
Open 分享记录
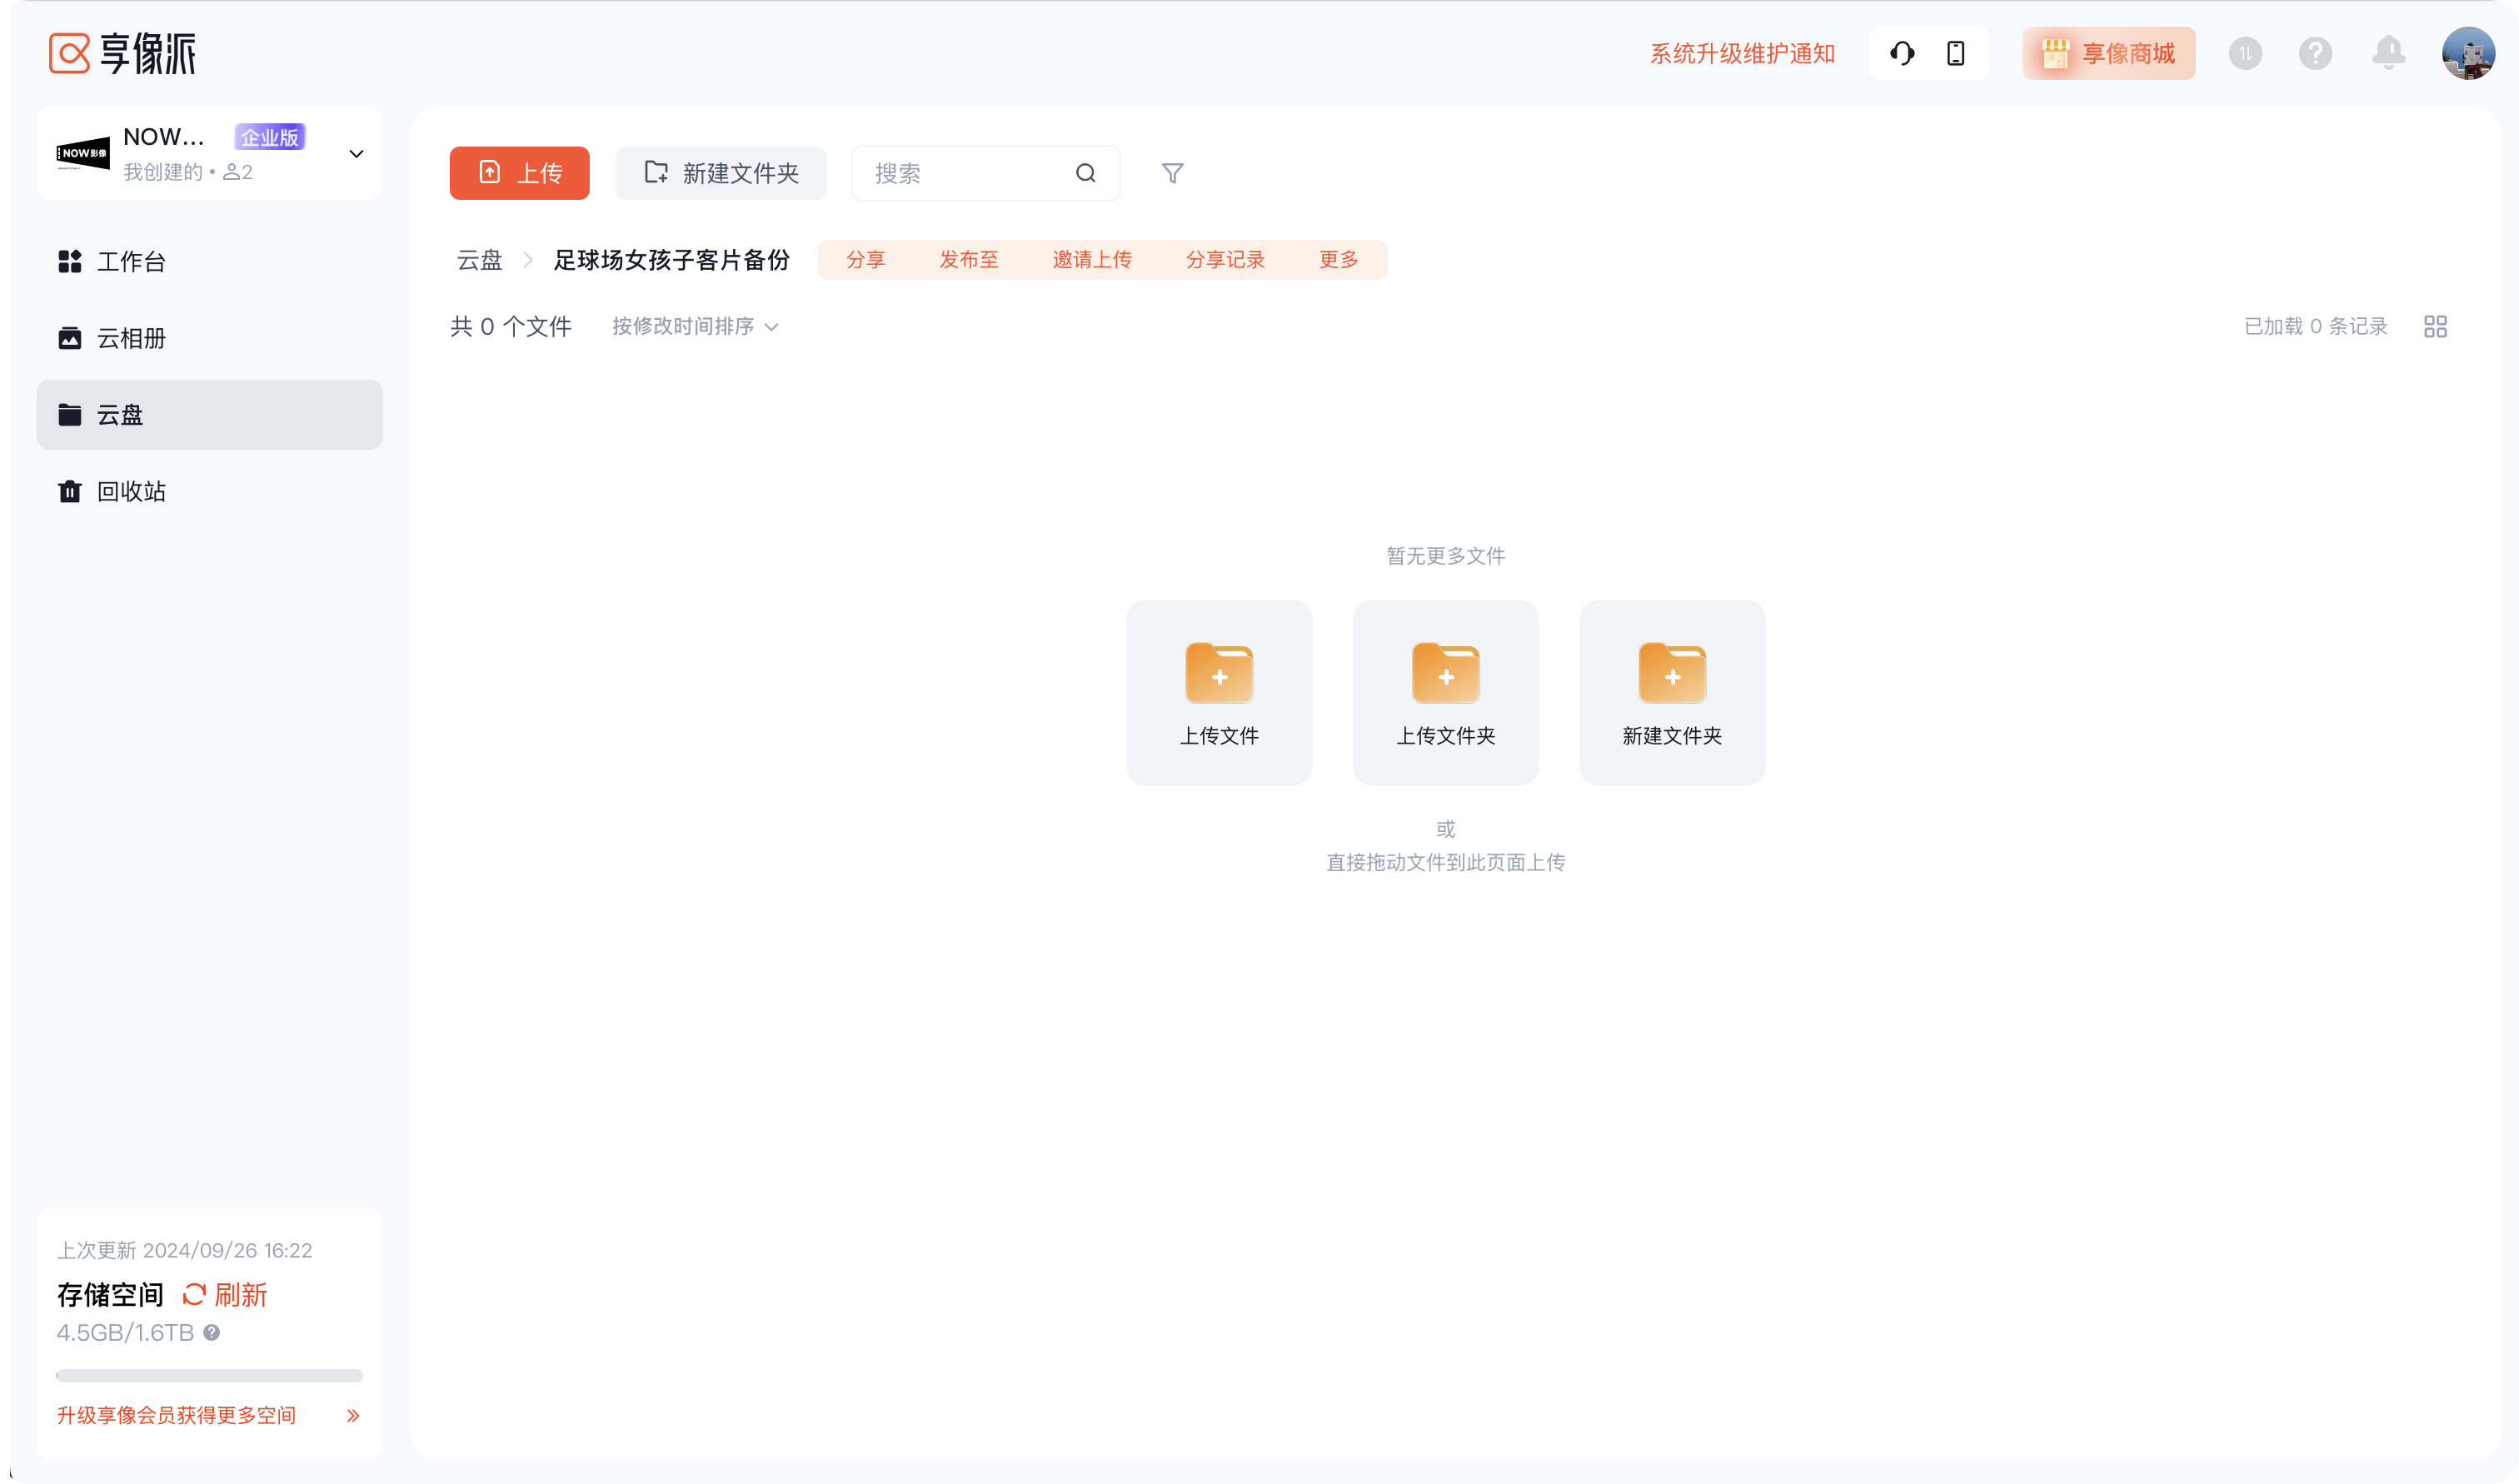[x=1225, y=260]
